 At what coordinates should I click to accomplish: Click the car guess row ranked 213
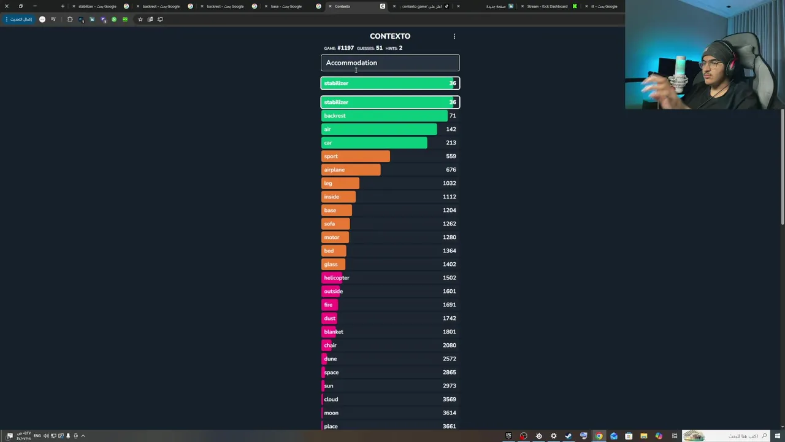[x=390, y=142]
